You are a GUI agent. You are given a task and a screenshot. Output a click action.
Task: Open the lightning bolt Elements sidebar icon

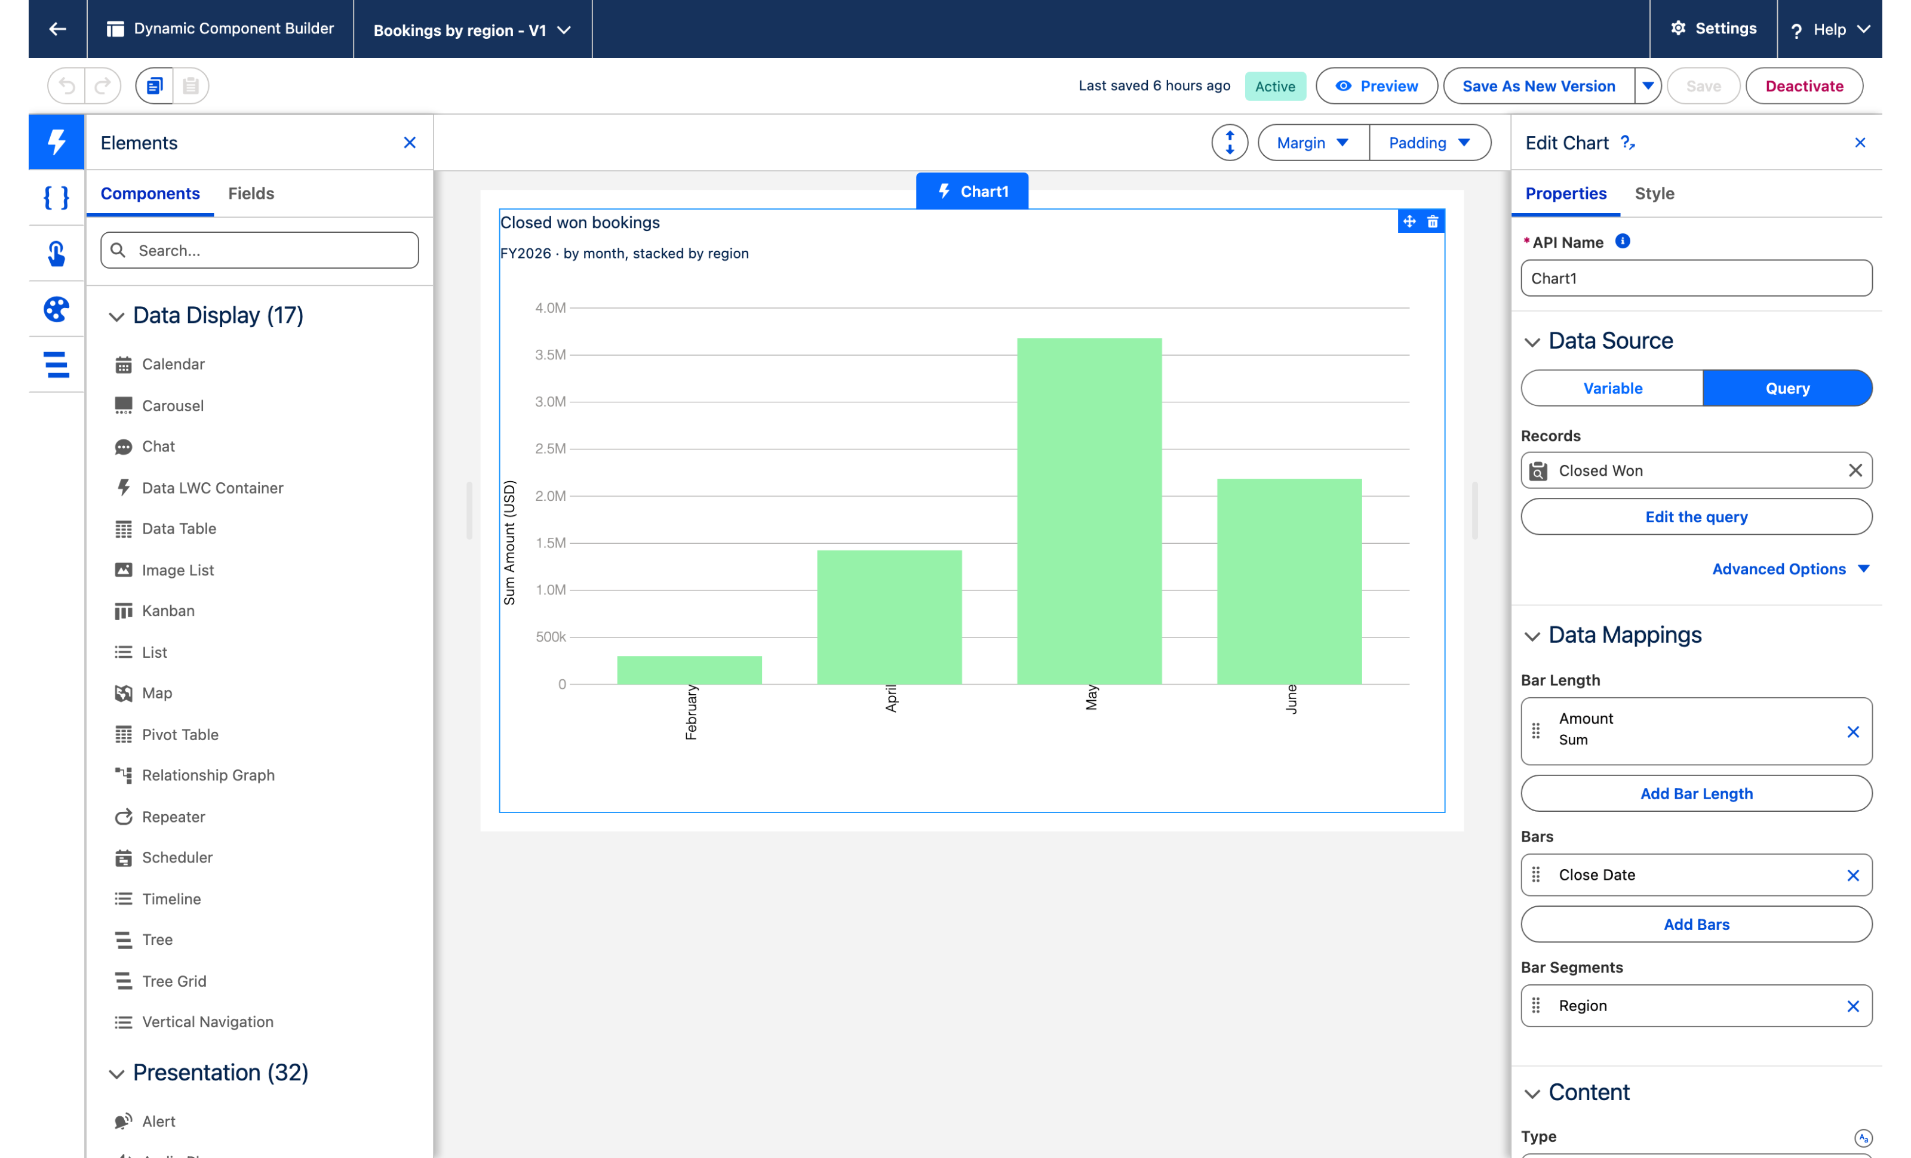57,142
